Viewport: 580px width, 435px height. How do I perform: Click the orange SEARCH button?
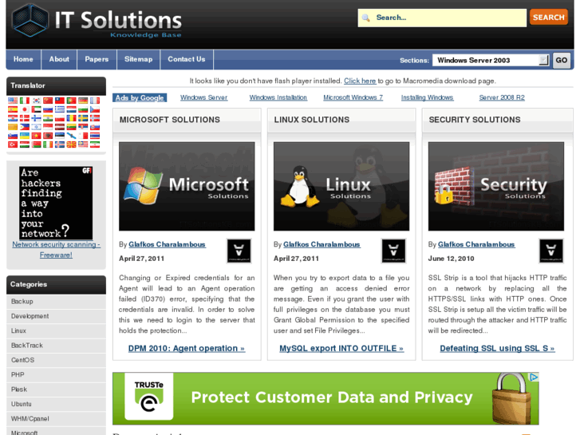(x=549, y=18)
